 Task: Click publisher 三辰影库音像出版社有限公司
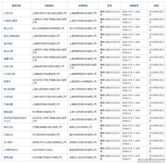(x=47, y=127)
